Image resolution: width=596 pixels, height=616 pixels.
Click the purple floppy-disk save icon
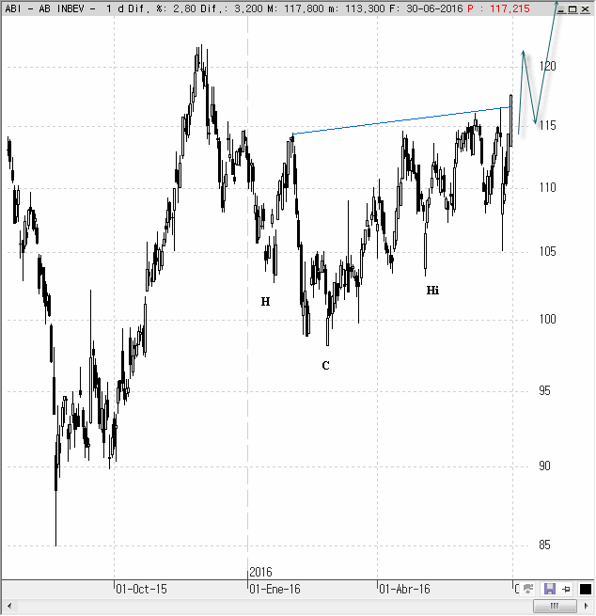pos(550,589)
